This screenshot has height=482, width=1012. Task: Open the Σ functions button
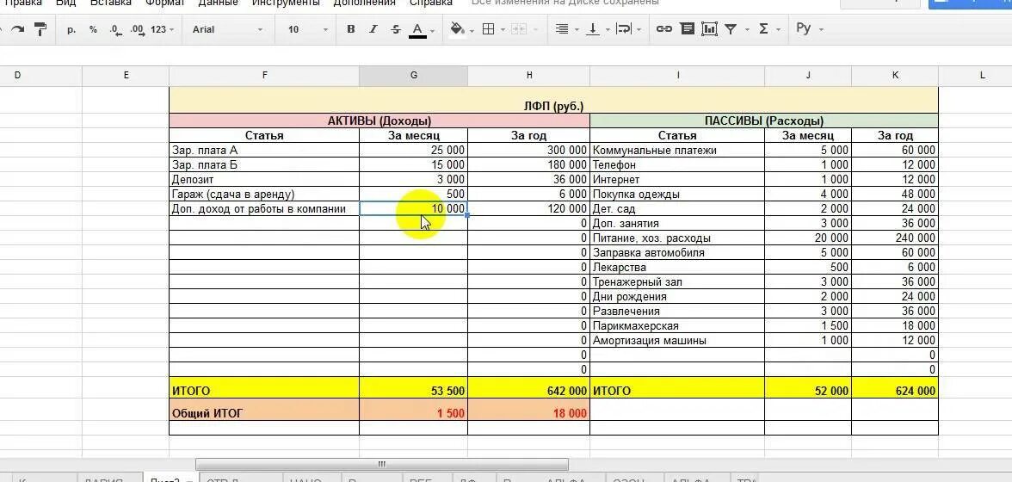[x=763, y=29]
